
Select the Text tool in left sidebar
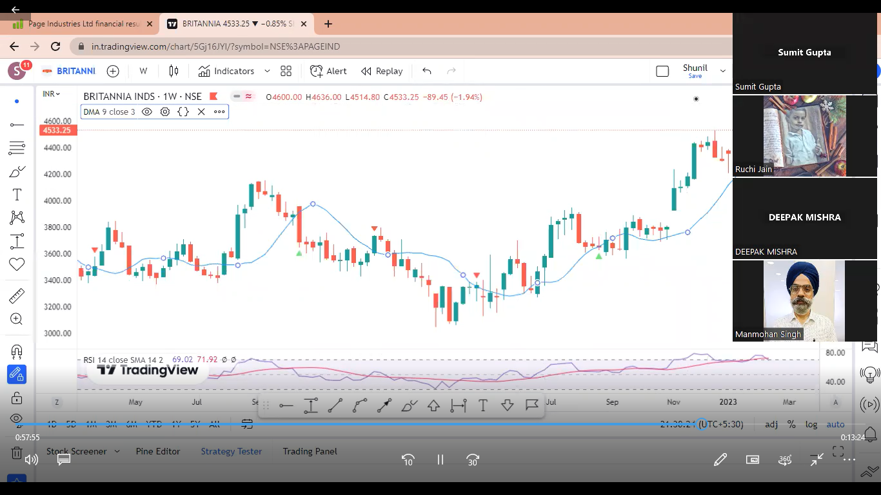tap(17, 195)
